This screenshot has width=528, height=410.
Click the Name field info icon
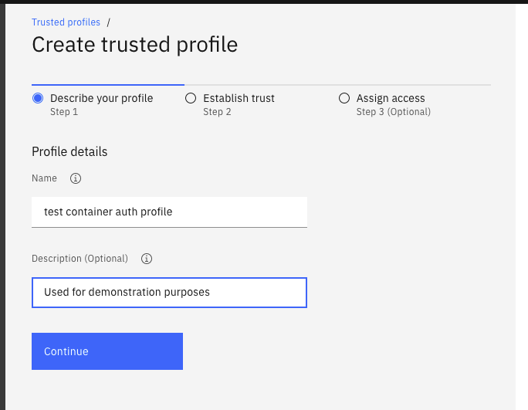76,178
